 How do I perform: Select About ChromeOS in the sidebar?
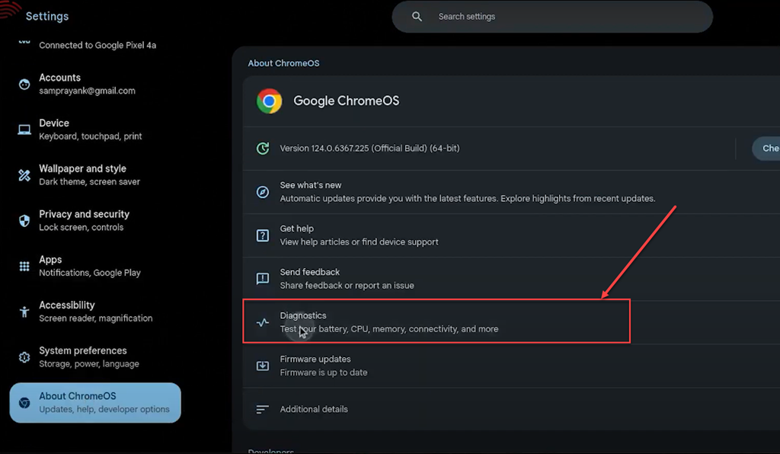click(x=95, y=403)
